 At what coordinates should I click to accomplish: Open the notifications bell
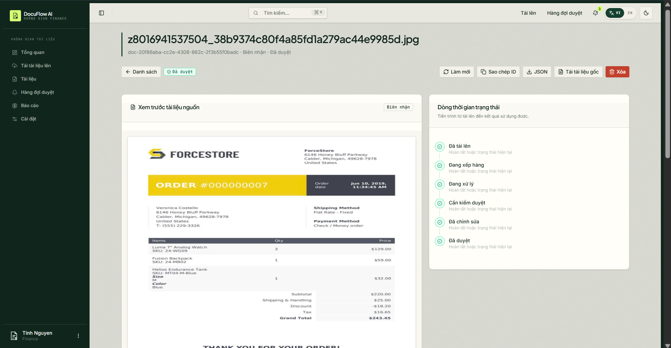595,13
